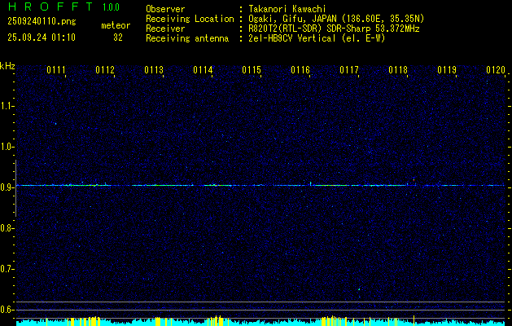The width and height of the screenshot is (512, 326).
Task: Click the bright green dot below 0117
Action: [359, 289]
